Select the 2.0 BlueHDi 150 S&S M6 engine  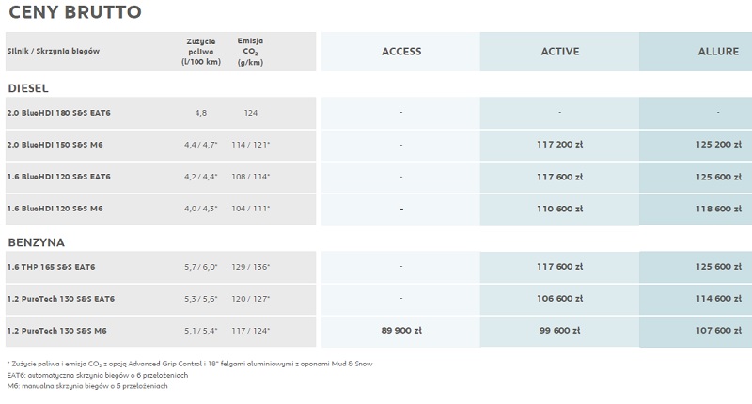(55, 145)
